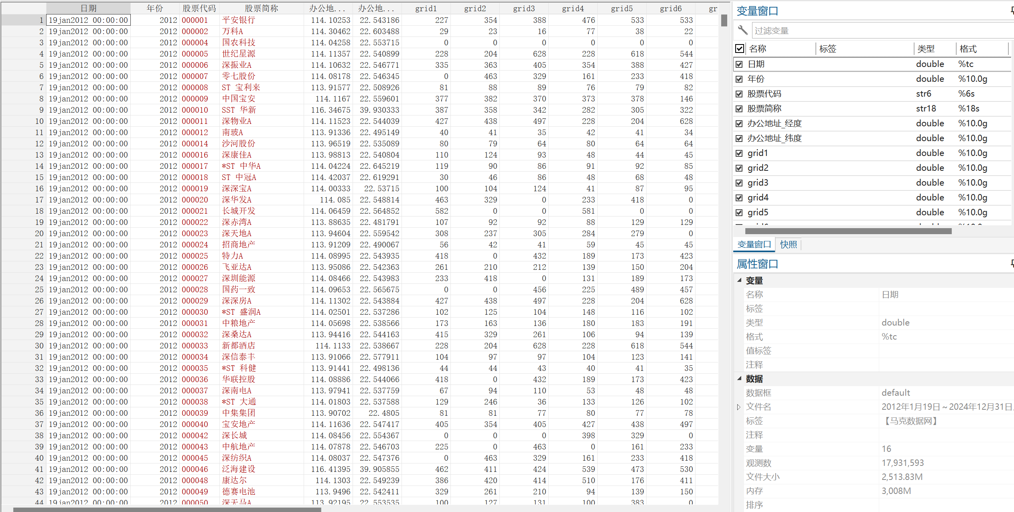Toggle the grid3 variable checkbox
Viewport: 1014px width, 512px height.
click(x=739, y=183)
